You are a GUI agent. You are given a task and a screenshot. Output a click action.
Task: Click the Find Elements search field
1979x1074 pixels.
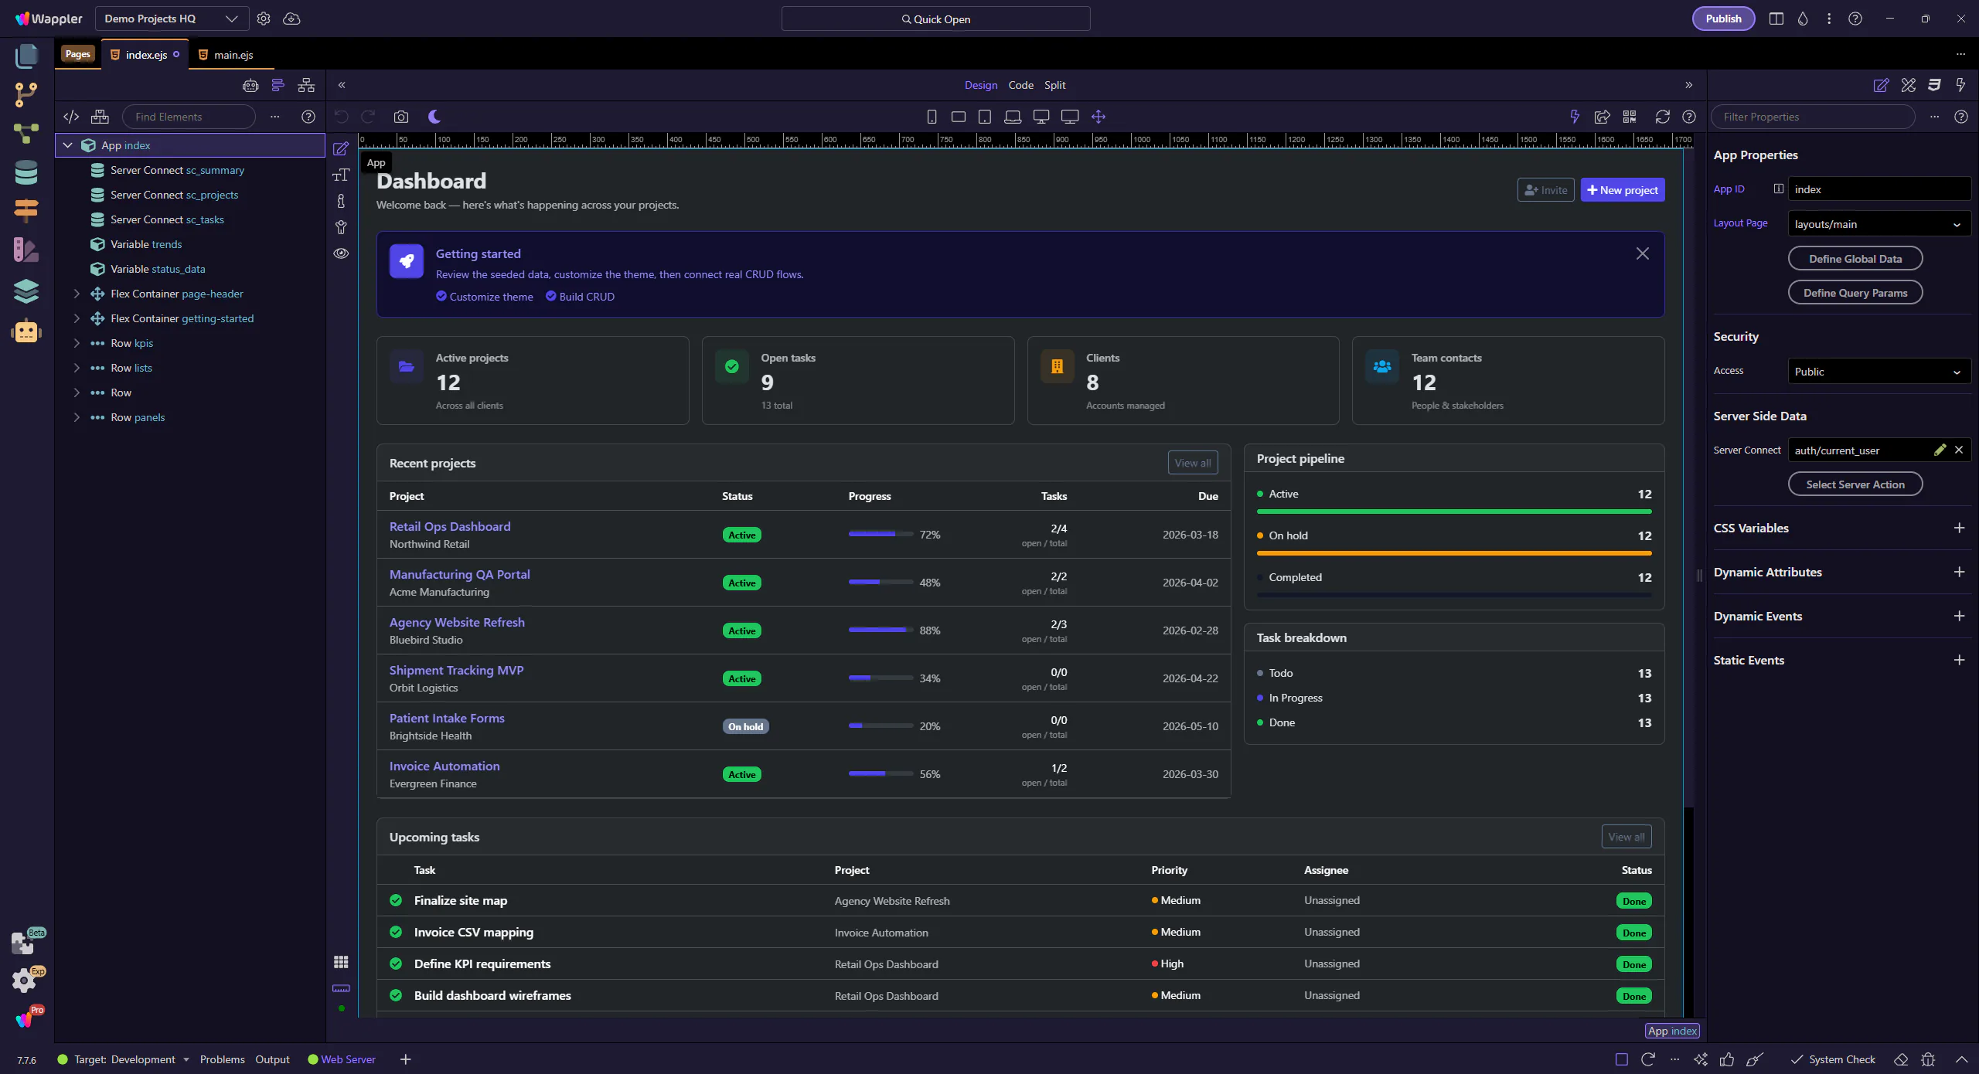coord(189,117)
